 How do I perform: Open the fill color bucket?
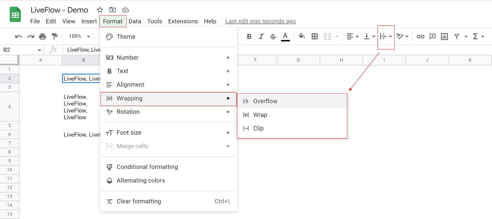pos(302,36)
